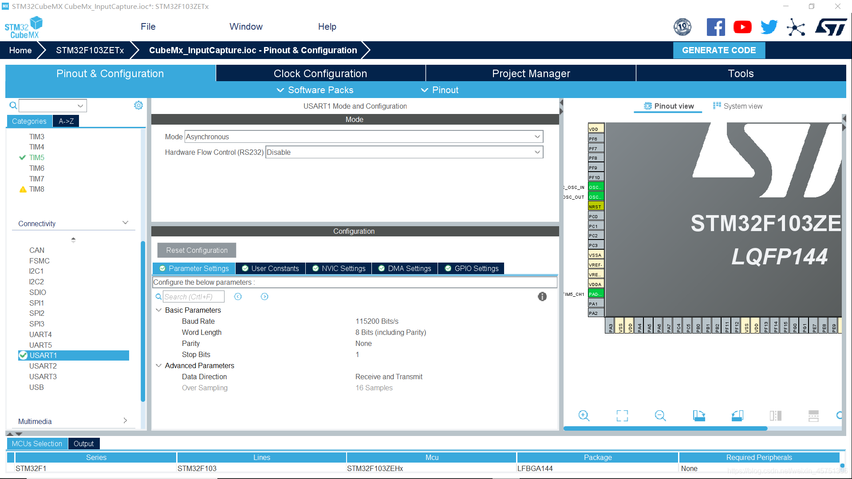Go to next parameter search result
852x479 pixels.
click(x=264, y=297)
